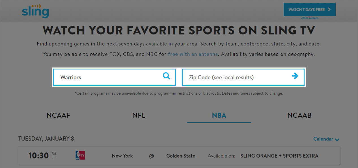Select the Tuesday, January 8 heading
Screen dimensions: 358x168
pos(46,139)
